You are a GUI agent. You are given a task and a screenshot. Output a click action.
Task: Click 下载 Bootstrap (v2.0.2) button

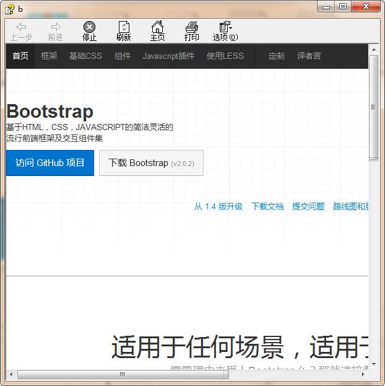tap(151, 163)
